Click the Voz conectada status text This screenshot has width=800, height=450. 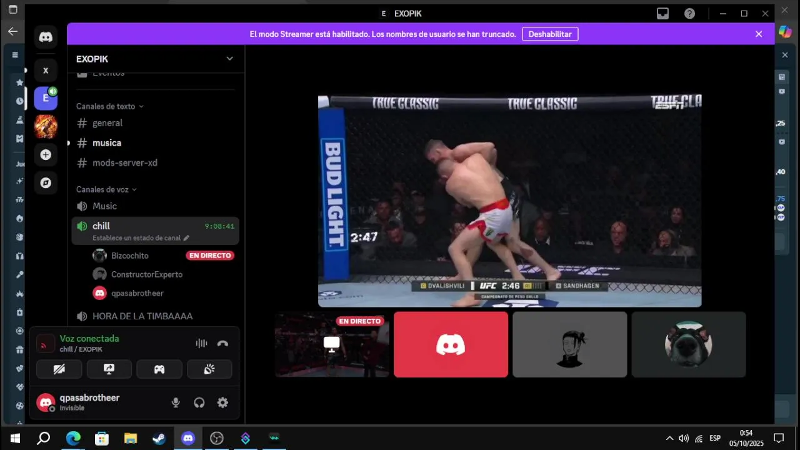point(89,338)
